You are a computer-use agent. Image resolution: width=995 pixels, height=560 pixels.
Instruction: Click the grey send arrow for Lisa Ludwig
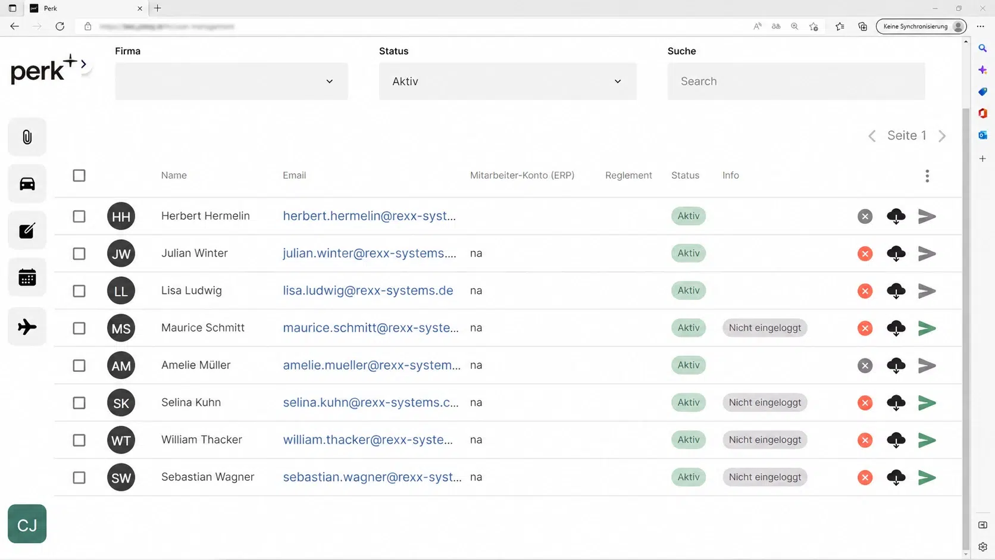point(927,291)
